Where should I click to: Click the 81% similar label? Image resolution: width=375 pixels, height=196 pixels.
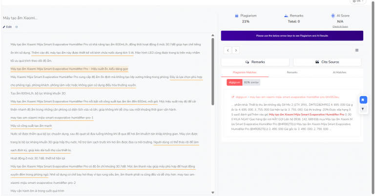point(251,82)
